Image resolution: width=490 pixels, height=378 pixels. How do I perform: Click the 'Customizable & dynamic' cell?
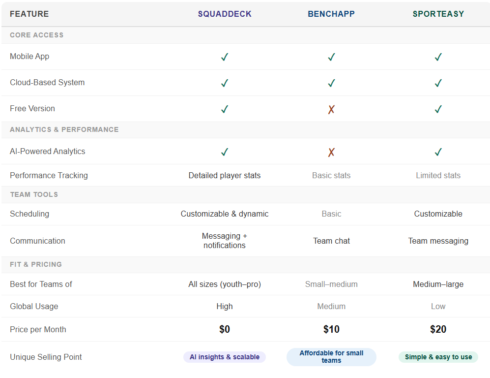(225, 214)
